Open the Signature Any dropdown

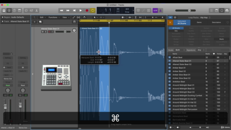coord(201,50)
